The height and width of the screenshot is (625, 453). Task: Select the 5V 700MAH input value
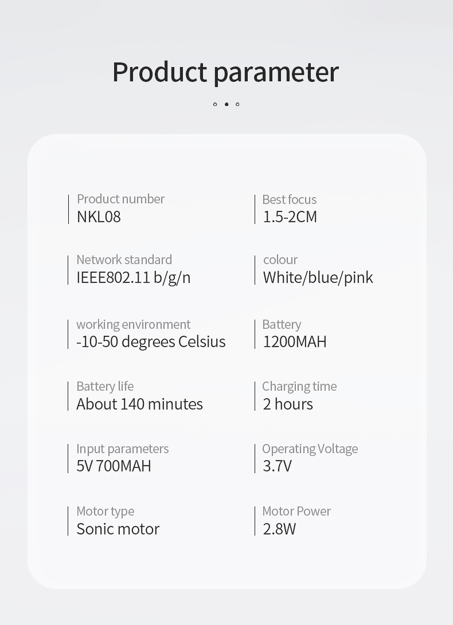114,466
